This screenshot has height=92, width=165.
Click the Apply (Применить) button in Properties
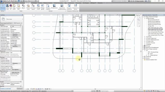(20, 89)
